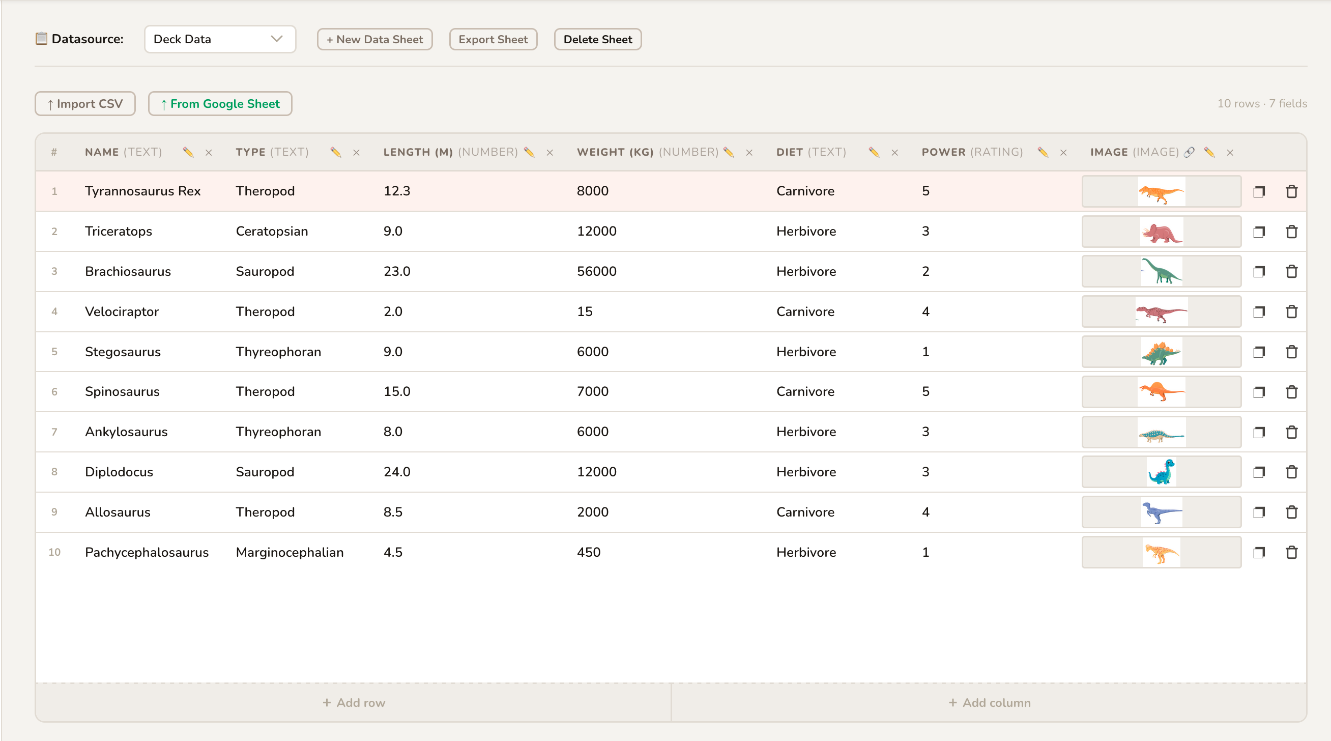Import data From Google Sheet

(220, 104)
